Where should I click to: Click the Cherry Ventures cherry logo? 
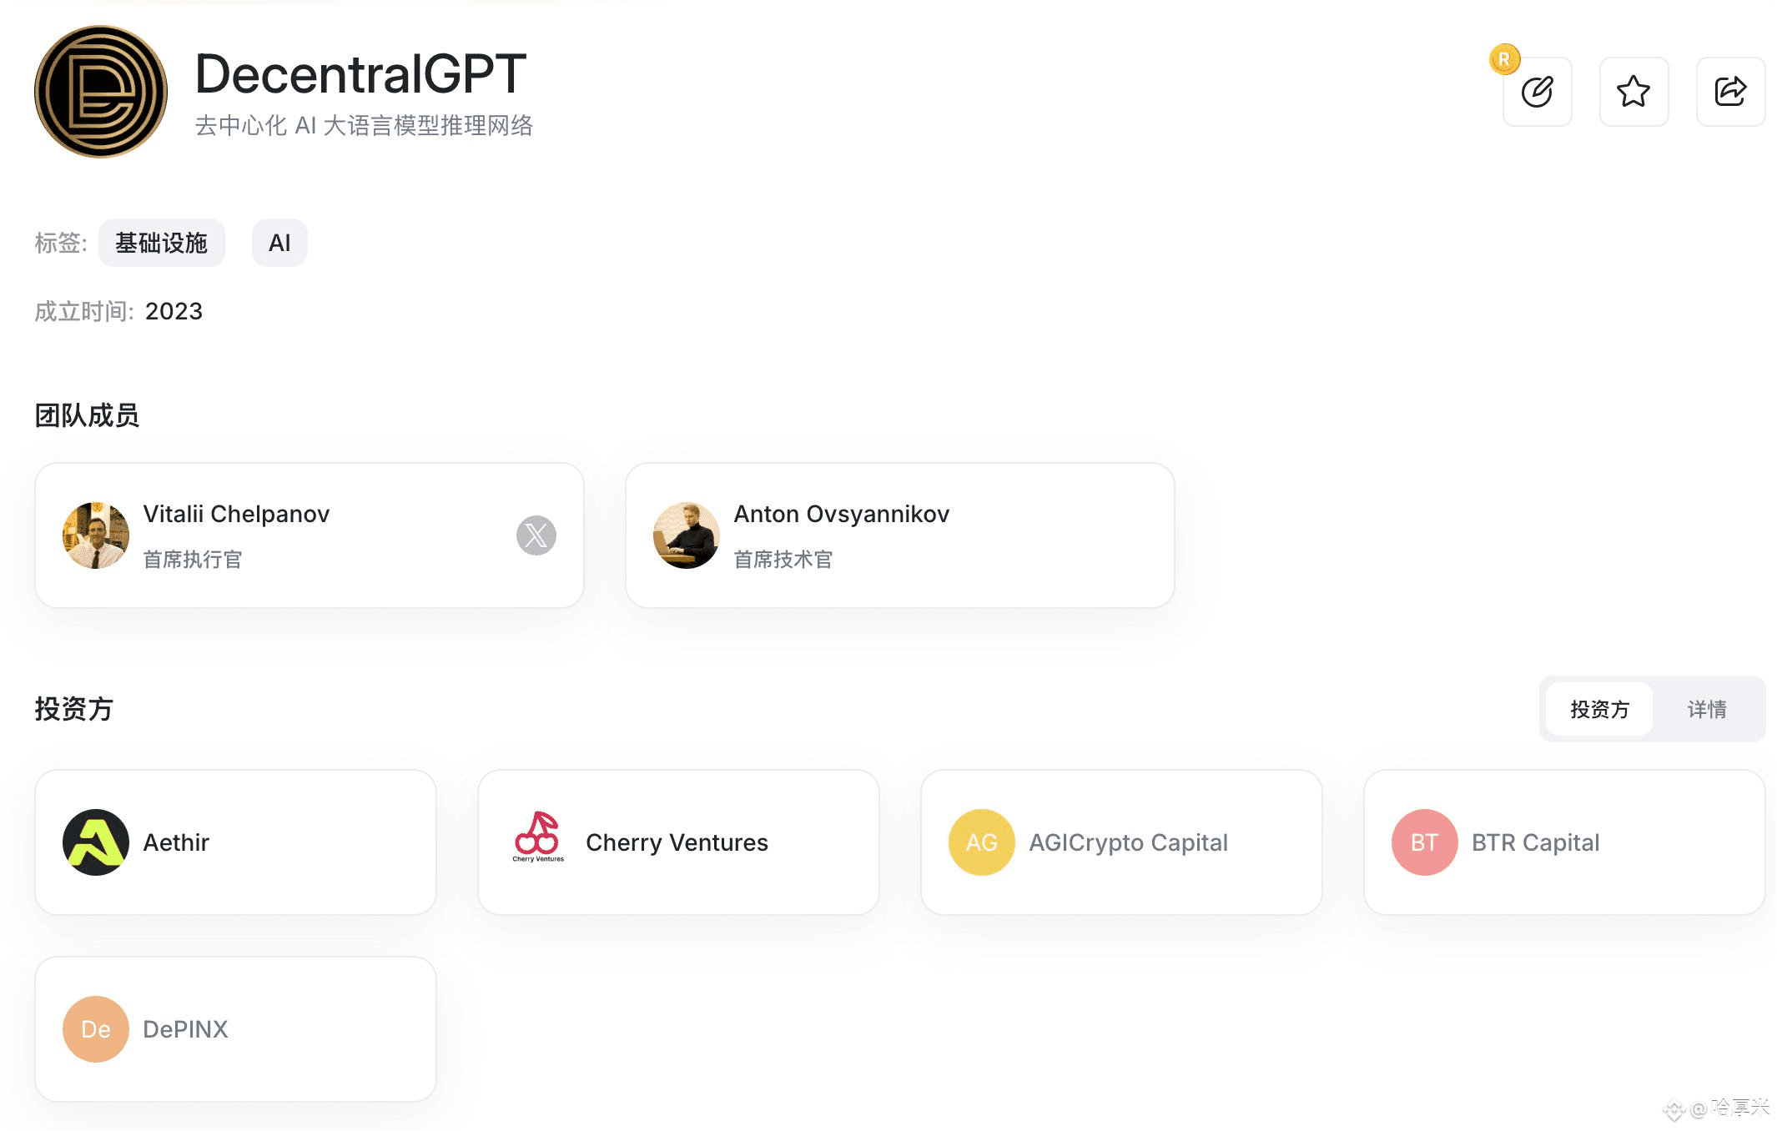(538, 837)
